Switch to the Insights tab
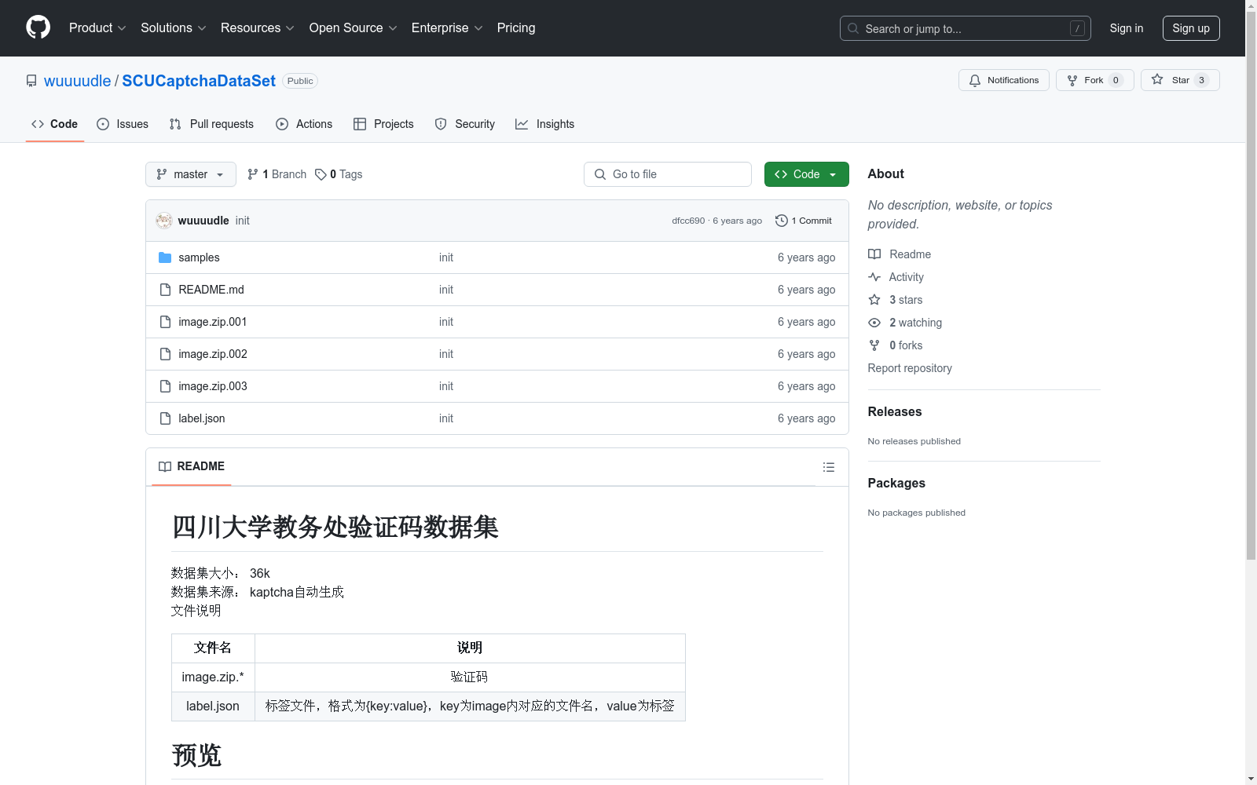This screenshot has height=785, width=1257. tap(544, 124)
